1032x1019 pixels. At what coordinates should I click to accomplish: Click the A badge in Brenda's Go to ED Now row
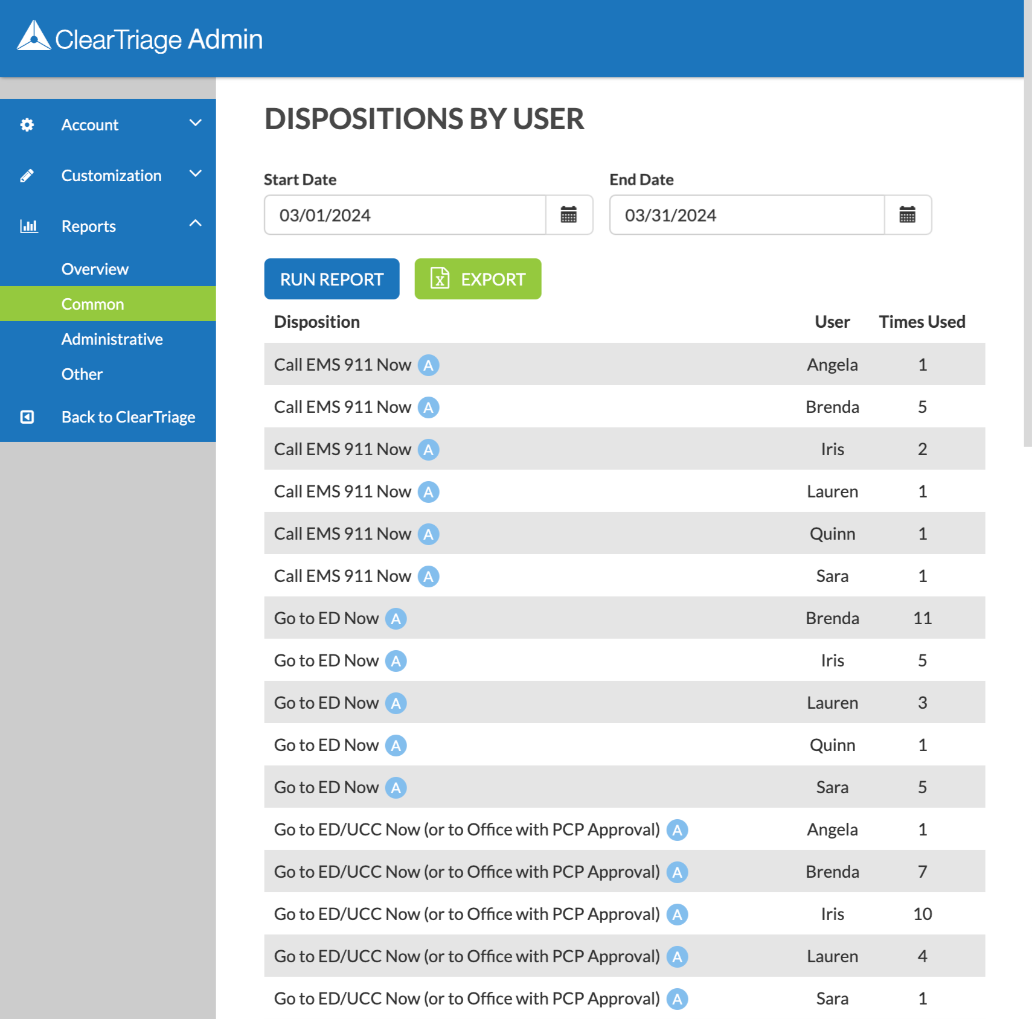[396, 619]
